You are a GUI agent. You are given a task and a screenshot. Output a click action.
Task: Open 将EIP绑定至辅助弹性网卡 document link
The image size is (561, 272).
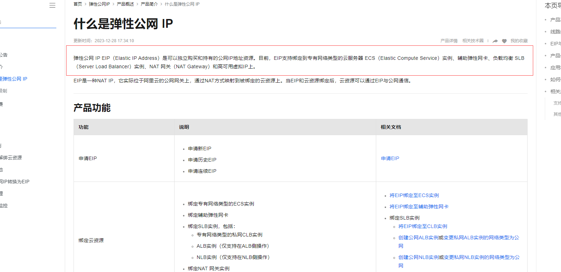tap(419, 207)
